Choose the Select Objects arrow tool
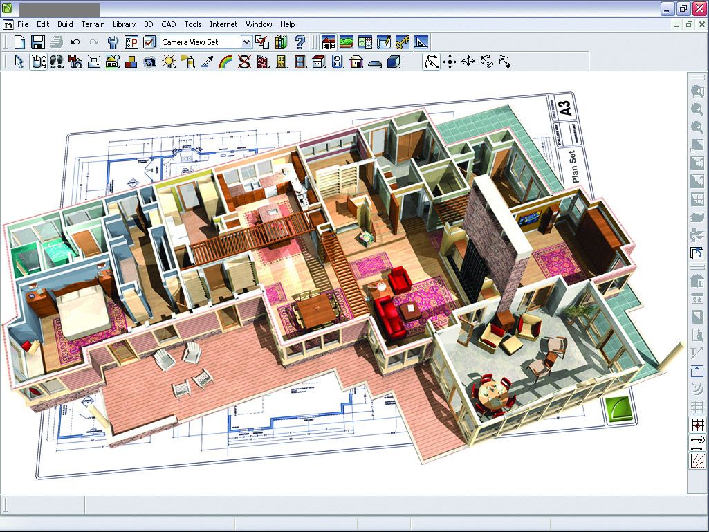This screenshot has width=709, height=532. click(x=19, y=62)
